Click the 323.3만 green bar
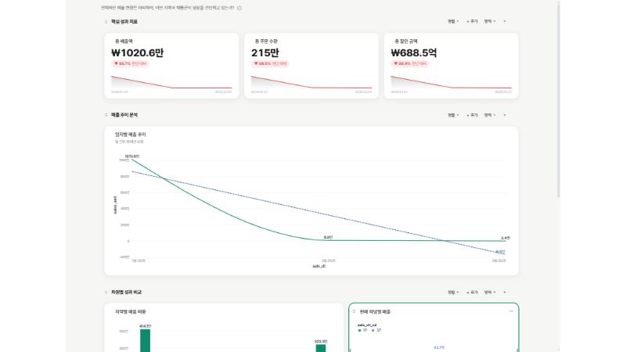This screenshot has height=352, width=626. click(x=321, y=348)
